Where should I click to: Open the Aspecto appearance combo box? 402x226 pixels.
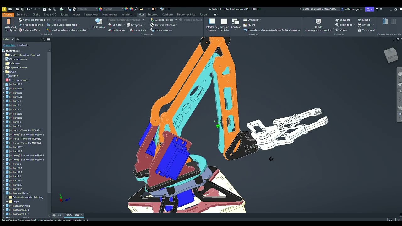[113, 9]
